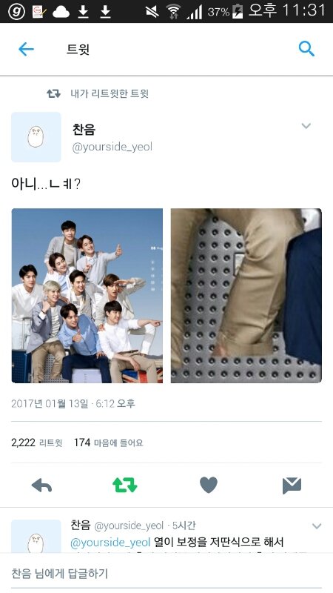View the 174 마음에 들어요 list
This screenshot has height=593, width=333.
click(x=109, y=443)
